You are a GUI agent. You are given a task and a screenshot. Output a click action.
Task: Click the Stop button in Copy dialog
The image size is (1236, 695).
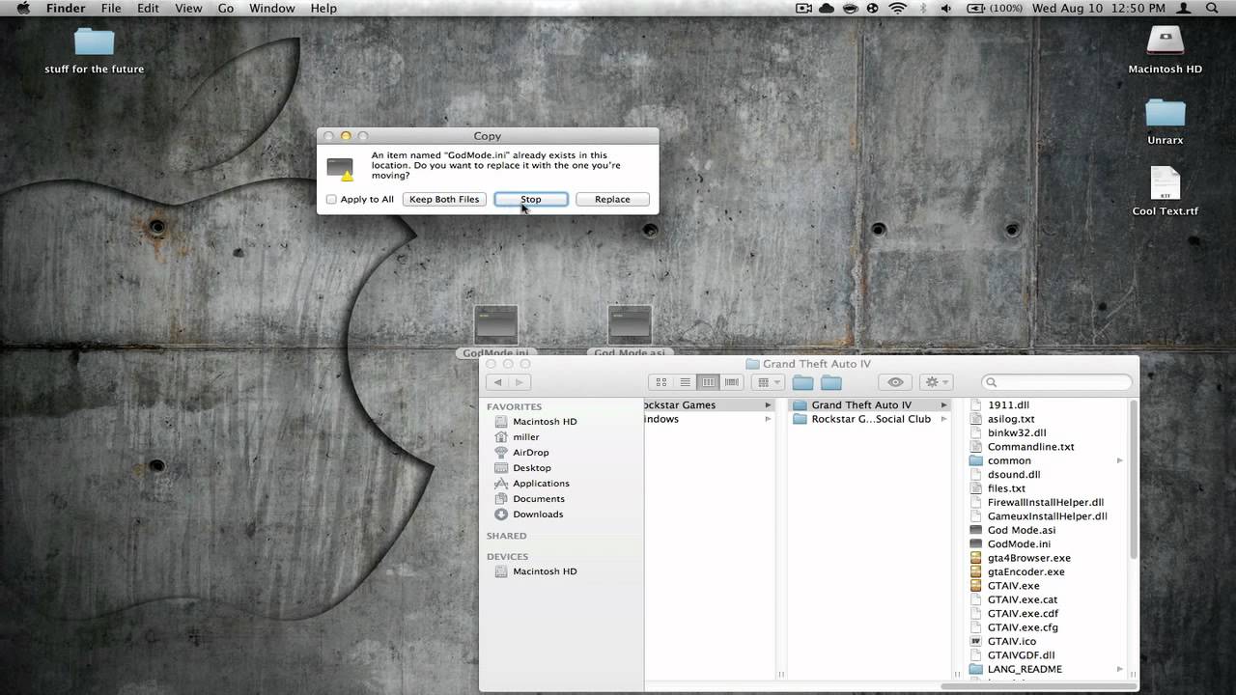coord(531,199)
